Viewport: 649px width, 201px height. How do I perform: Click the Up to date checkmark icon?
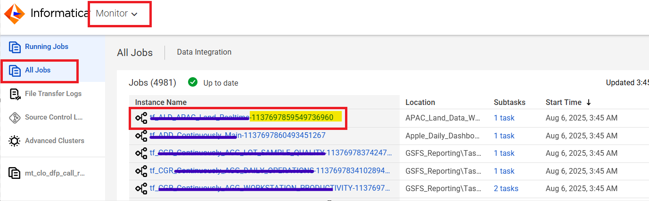pos(193,82)
